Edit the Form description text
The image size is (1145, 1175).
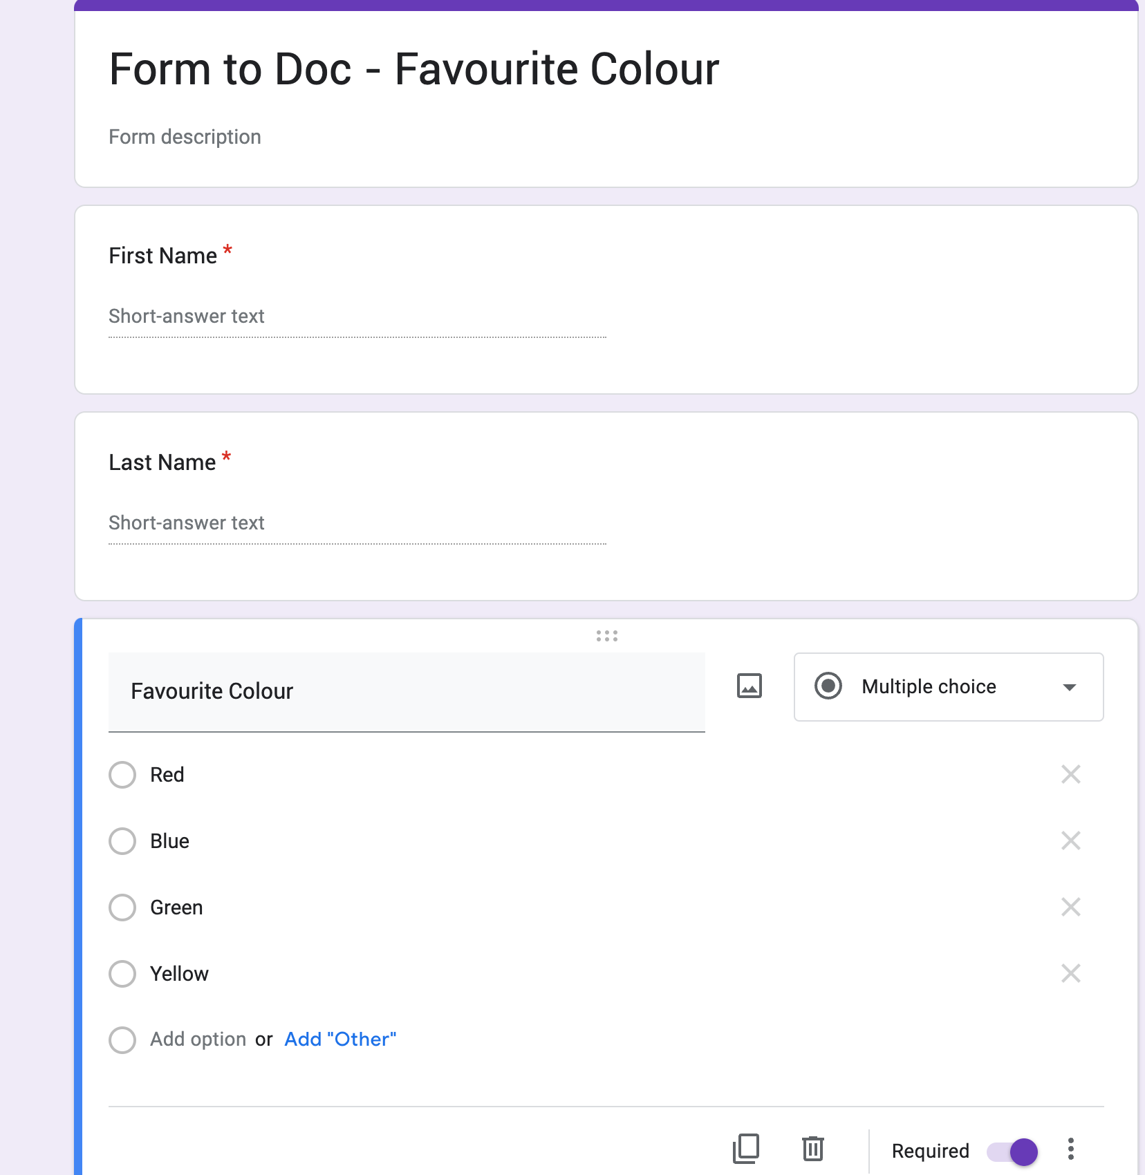pyautogui.click(x=184, y=136)
